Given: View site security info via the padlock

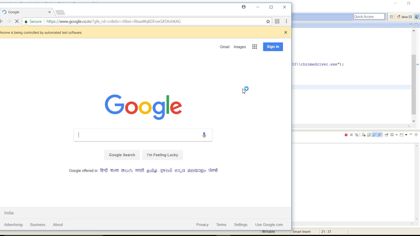Looking at the screenshot, I should (26, 21).
